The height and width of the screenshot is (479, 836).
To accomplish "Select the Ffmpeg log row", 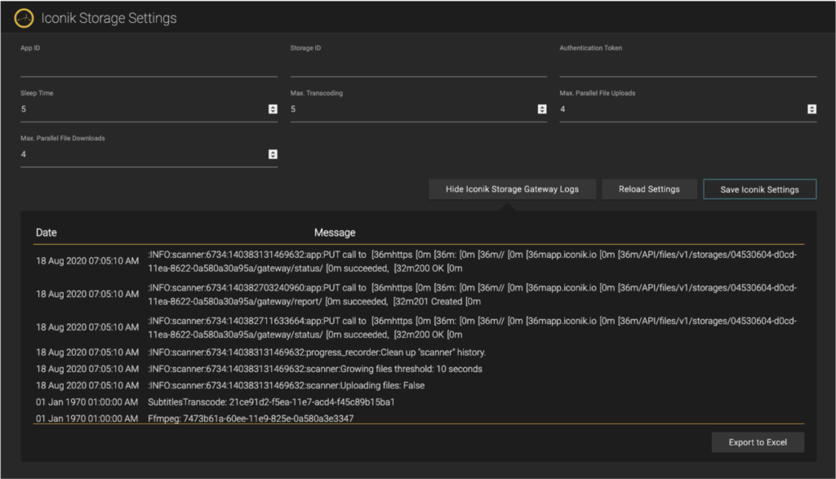I will [x=251, y=419].
